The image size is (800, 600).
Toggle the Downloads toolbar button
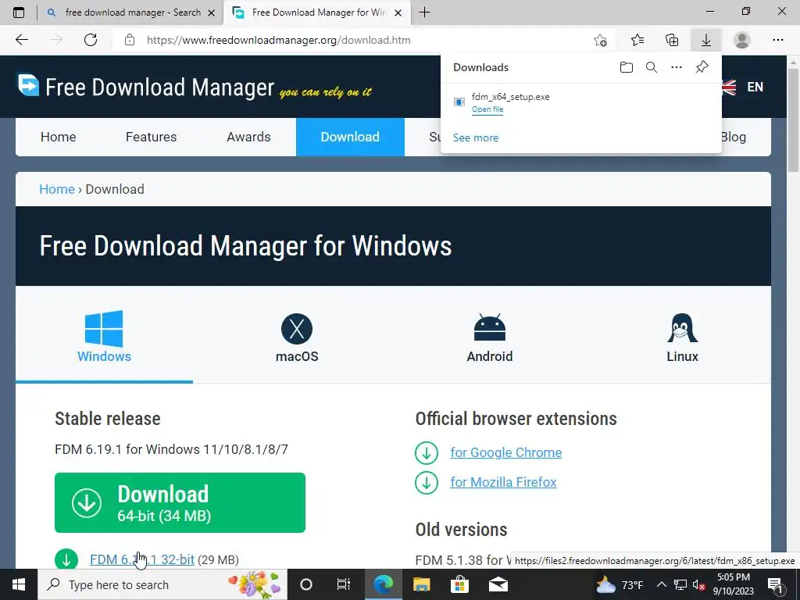click(x=706, y=40)
